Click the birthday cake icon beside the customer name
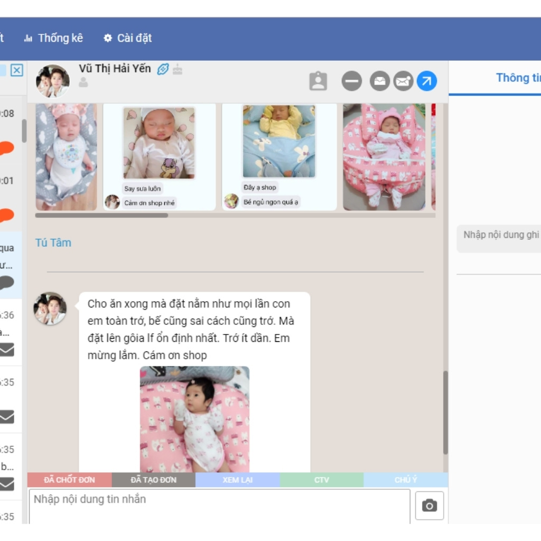The height and width of the screenshot is (541, 541). point(178,69)
